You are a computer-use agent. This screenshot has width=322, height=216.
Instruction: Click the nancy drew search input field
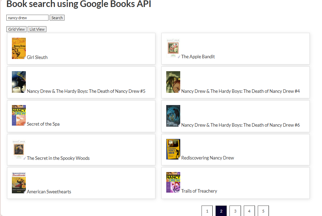click(27, 17)
